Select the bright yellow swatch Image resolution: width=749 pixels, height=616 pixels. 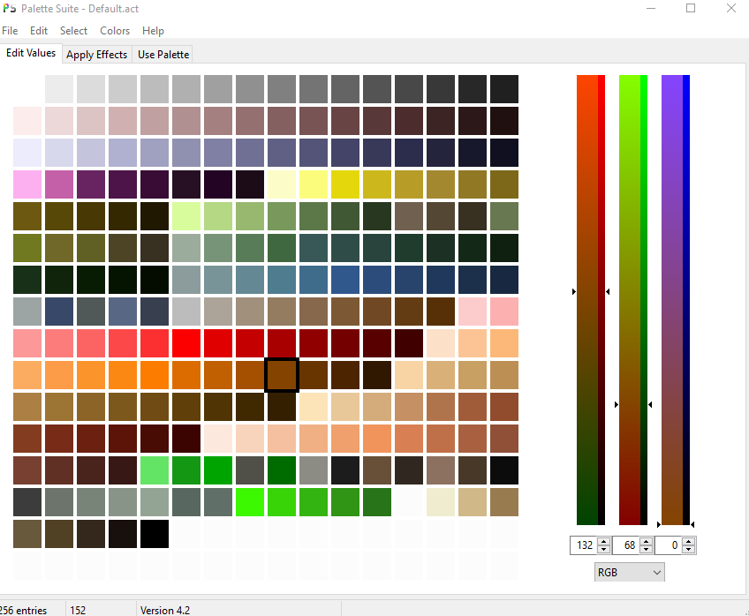[x=345, y=184]
